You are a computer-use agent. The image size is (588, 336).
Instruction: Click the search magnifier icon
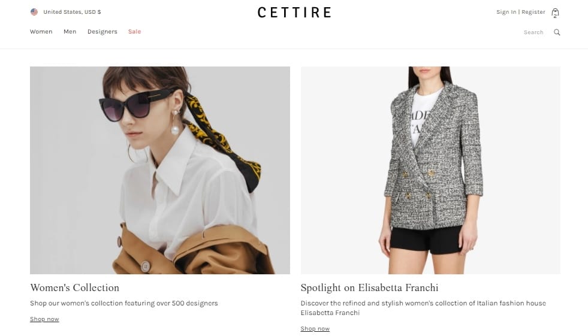click(557, 32)
